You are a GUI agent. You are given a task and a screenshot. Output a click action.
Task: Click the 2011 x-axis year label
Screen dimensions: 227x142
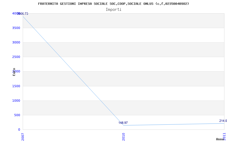(x=224, y=136)
